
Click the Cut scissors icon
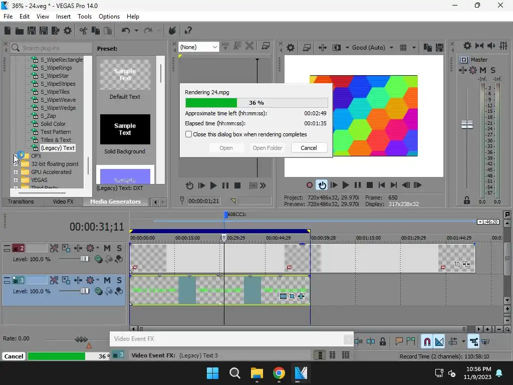coord(84,31)
